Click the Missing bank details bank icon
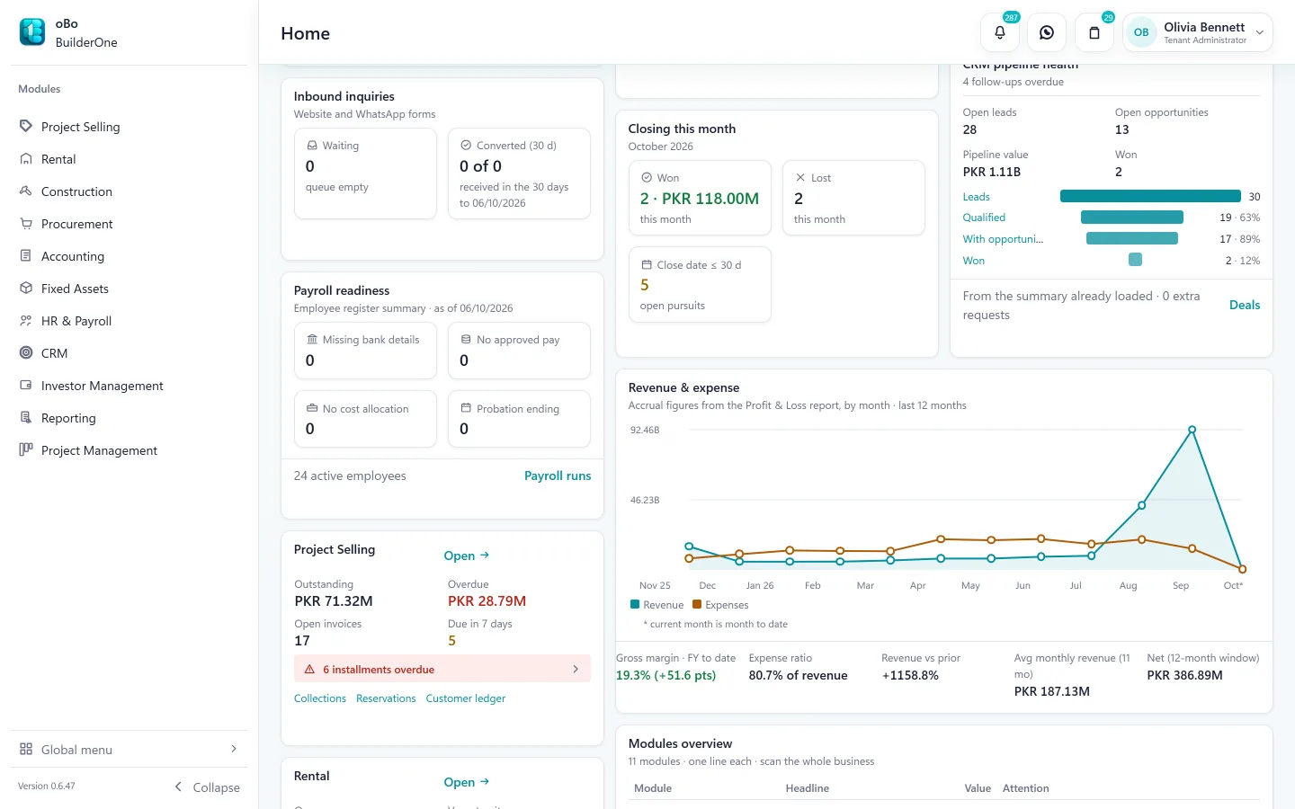Screen dimensions: 1295x809 [312, 340]
